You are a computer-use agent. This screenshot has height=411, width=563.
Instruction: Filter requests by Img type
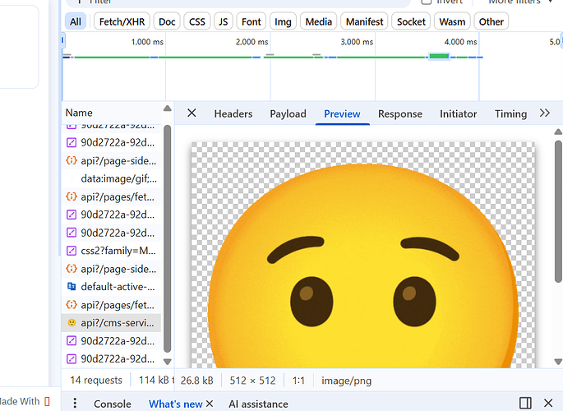283,21
